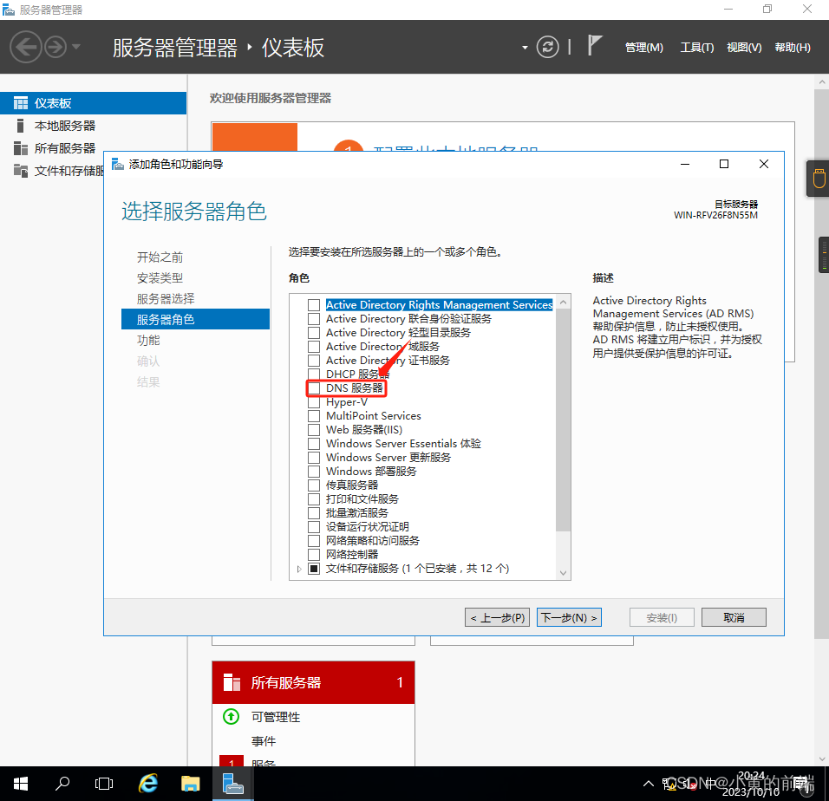Viewport: 829px width, 801px height.
Task: Click the refresh icon in header
Action: (x=547, y=47)
